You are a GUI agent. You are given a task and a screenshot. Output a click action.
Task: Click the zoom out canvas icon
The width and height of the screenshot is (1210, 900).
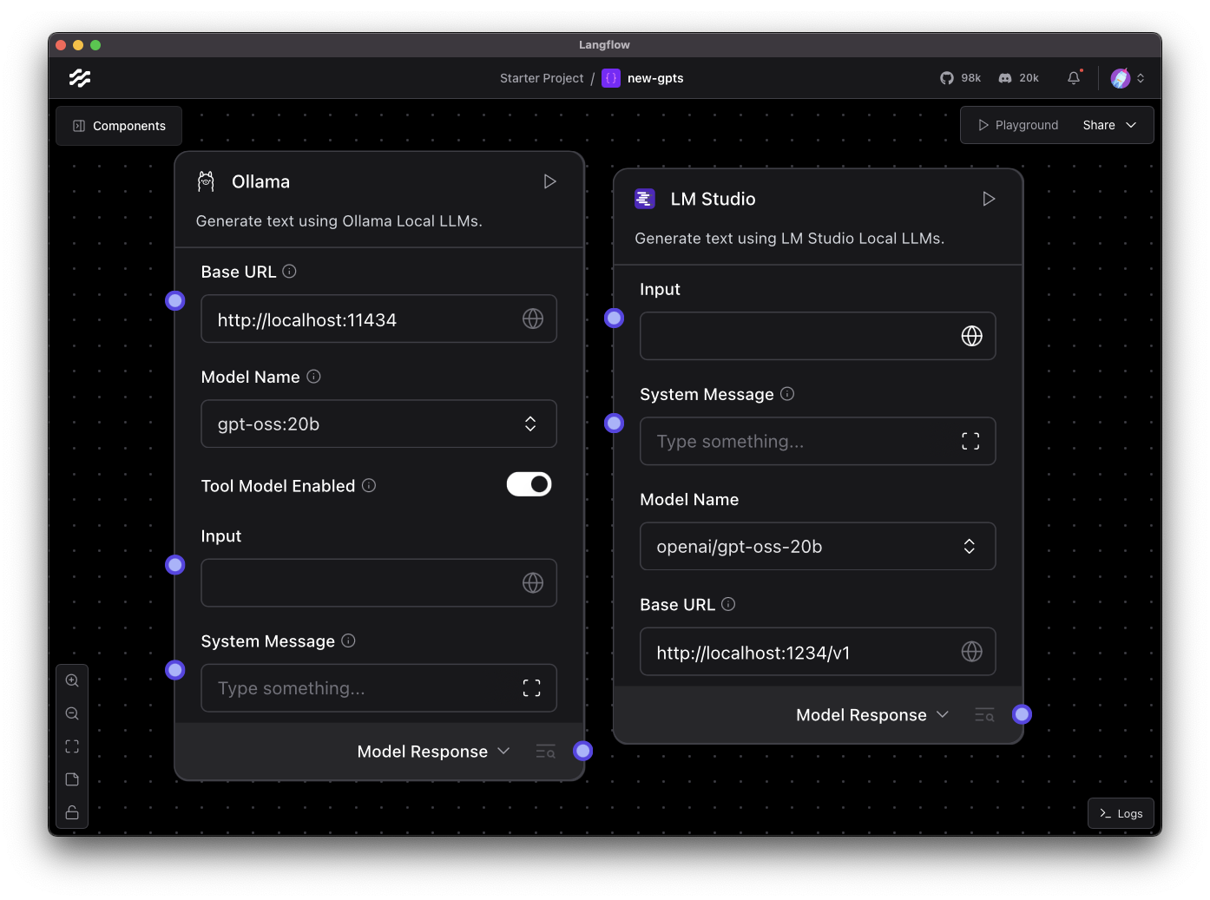(72, 713)
